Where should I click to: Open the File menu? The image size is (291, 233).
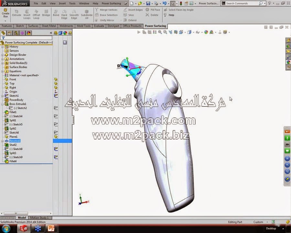pos(36,3)
